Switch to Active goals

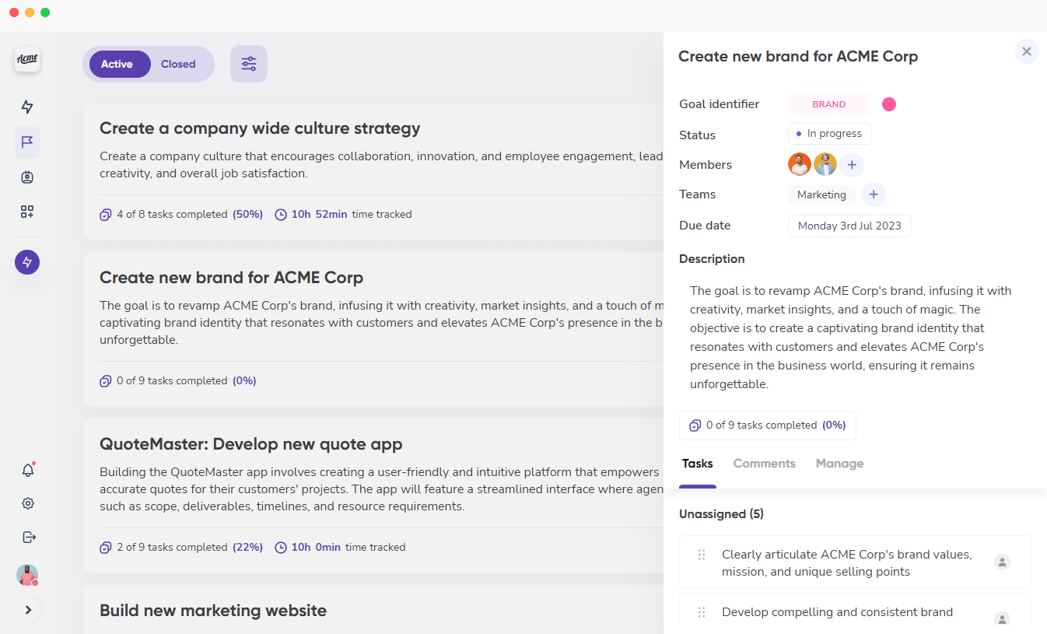coord(120,64)
